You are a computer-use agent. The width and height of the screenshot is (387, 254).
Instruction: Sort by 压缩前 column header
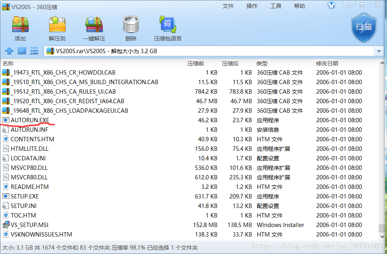click(x=203, y=63)
